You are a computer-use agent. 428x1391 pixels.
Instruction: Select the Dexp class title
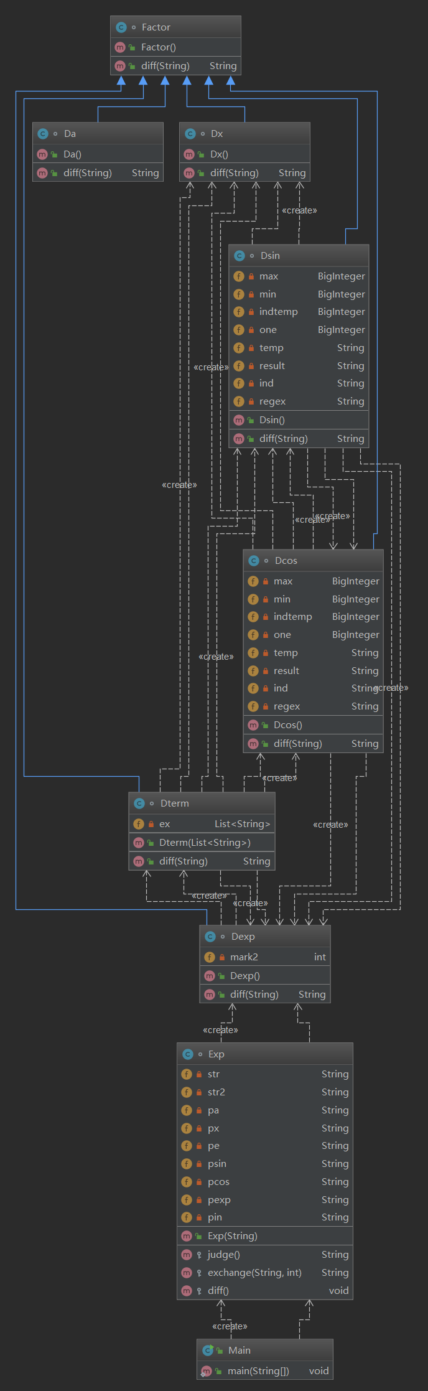point(243,937)
